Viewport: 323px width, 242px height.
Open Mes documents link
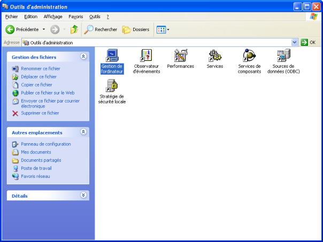click(x=36, y=152)
